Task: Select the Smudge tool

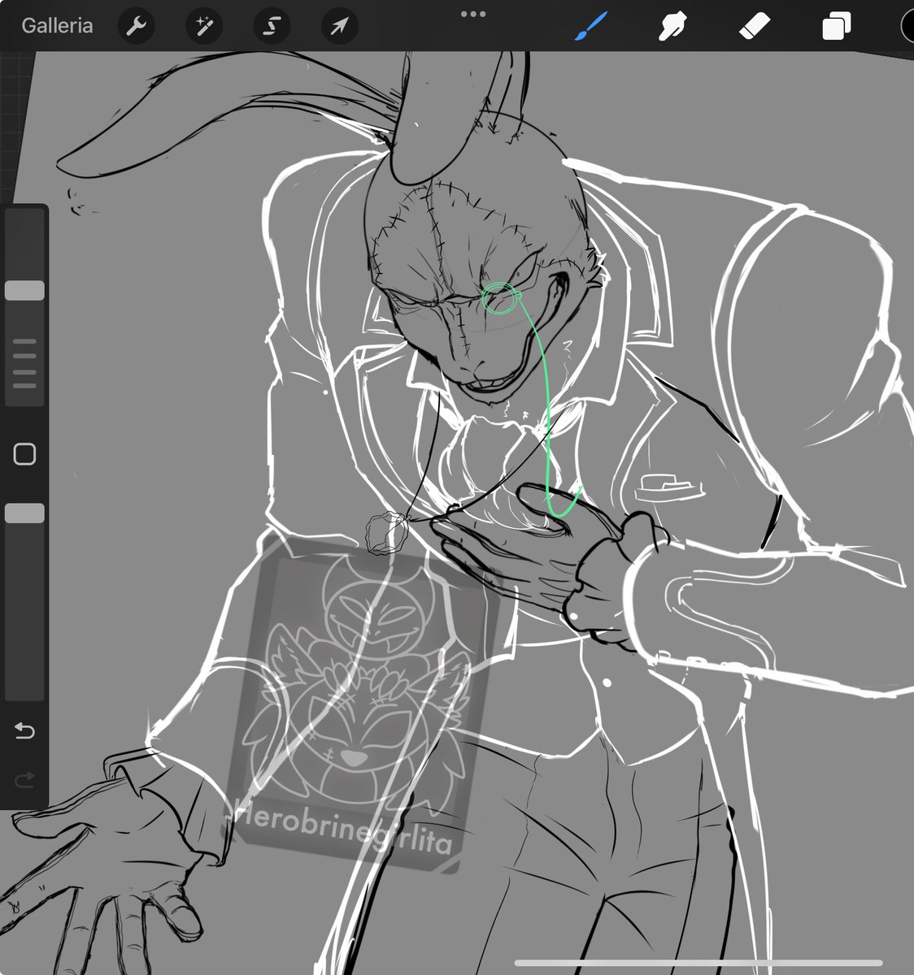Action: (x=672, y=26)
